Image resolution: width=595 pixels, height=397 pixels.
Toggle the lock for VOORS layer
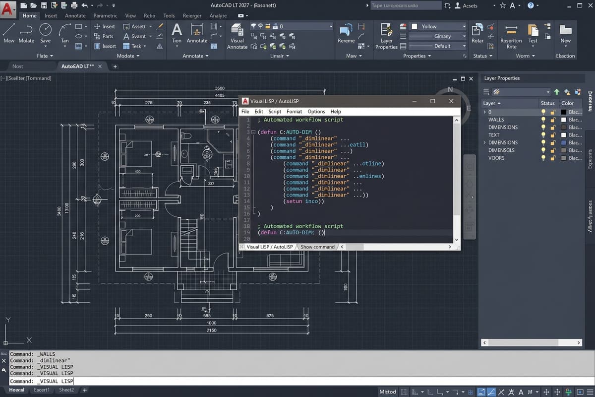pyautogui.click(x=552, y=158)
